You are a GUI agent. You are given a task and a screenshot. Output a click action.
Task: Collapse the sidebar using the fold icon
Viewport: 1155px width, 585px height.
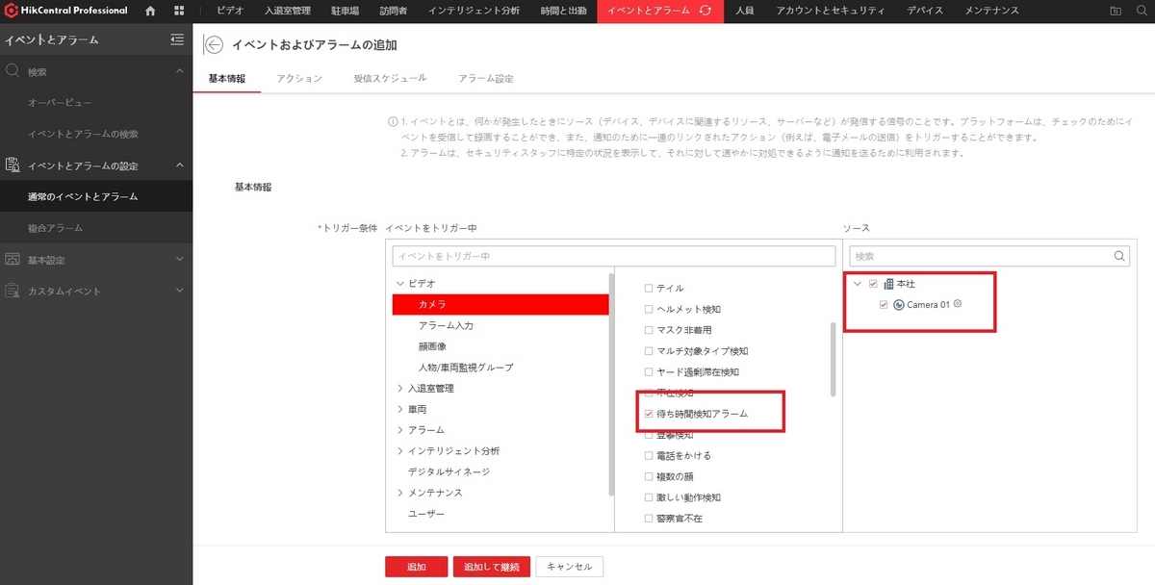click(176, 39)
